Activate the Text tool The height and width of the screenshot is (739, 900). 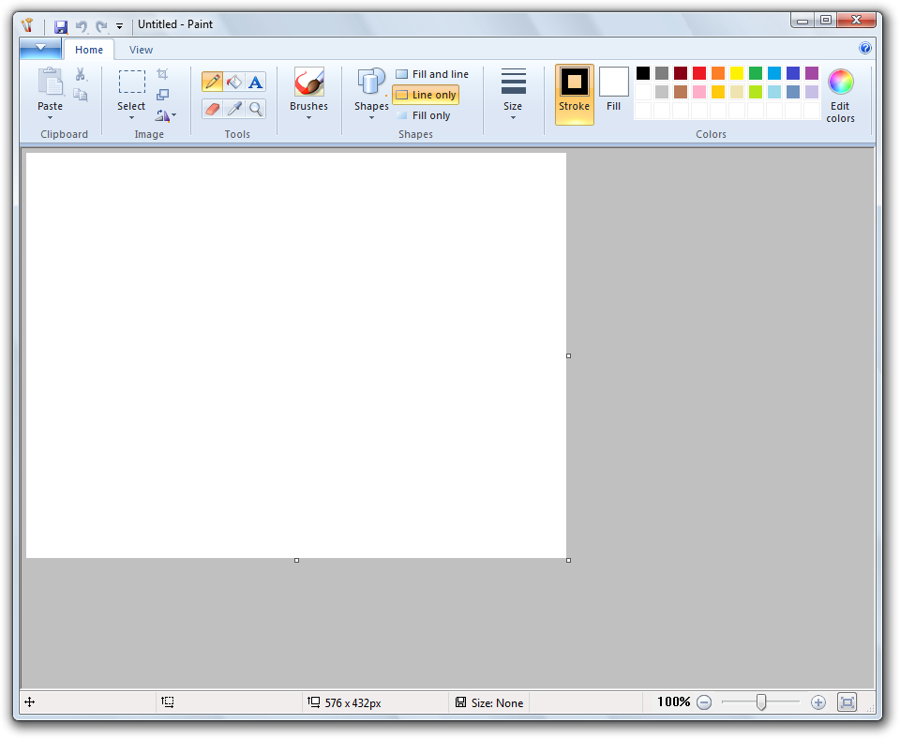click(256, 82)
